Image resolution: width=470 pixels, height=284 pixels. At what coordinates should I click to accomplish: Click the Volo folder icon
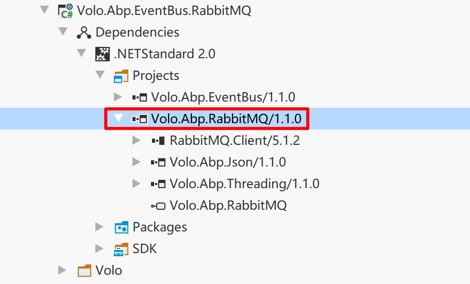[x=84, y=270]
